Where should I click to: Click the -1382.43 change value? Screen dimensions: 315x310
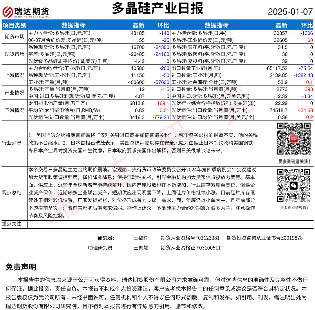point(303,75)
